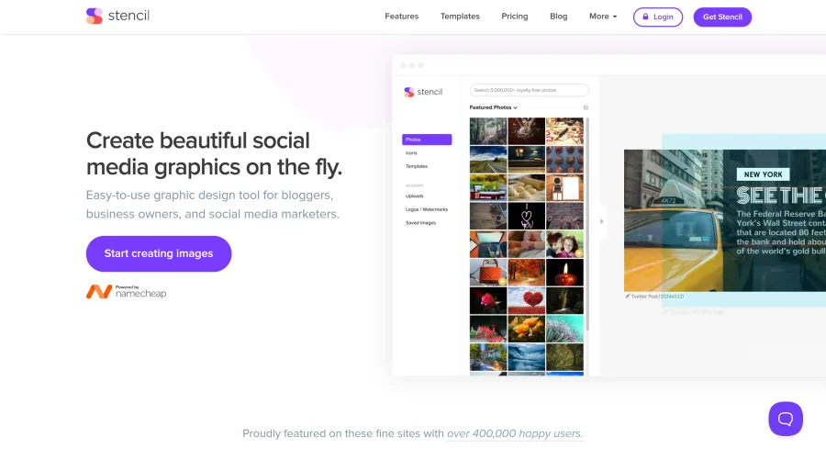Click the photo search field in preview
The image size is (826, 459).
point(529,90)
